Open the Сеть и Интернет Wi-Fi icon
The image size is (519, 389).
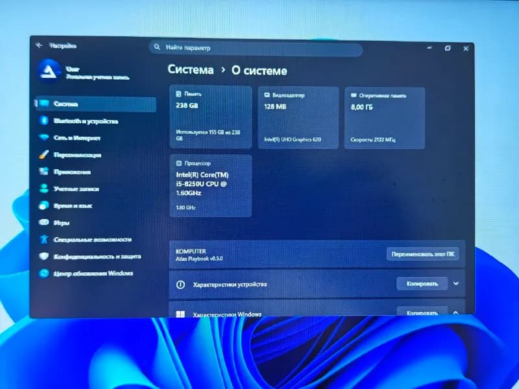[43, 137]
